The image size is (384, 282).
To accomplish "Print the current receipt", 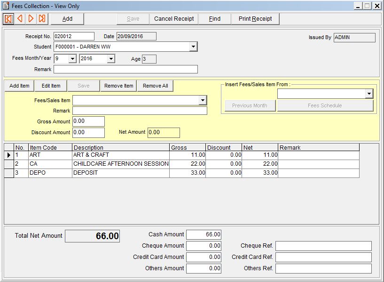I will pos(255,19).
